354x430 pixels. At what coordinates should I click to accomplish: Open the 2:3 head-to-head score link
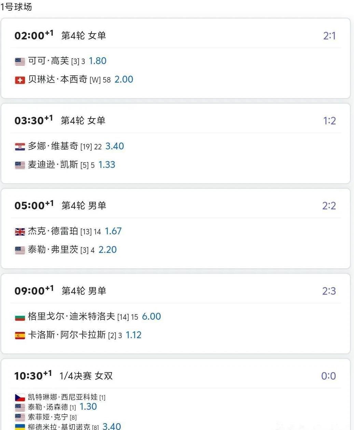329,291
